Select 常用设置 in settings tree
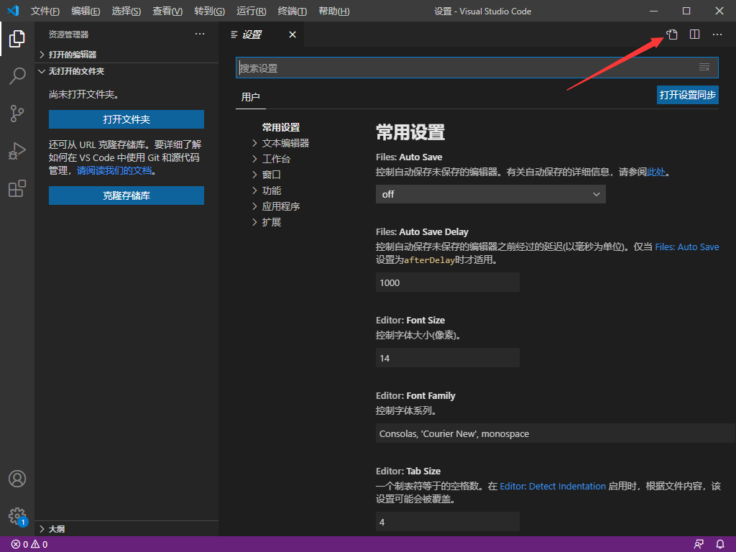The height and width of the screenshot is (552, 736). (281, 127)
